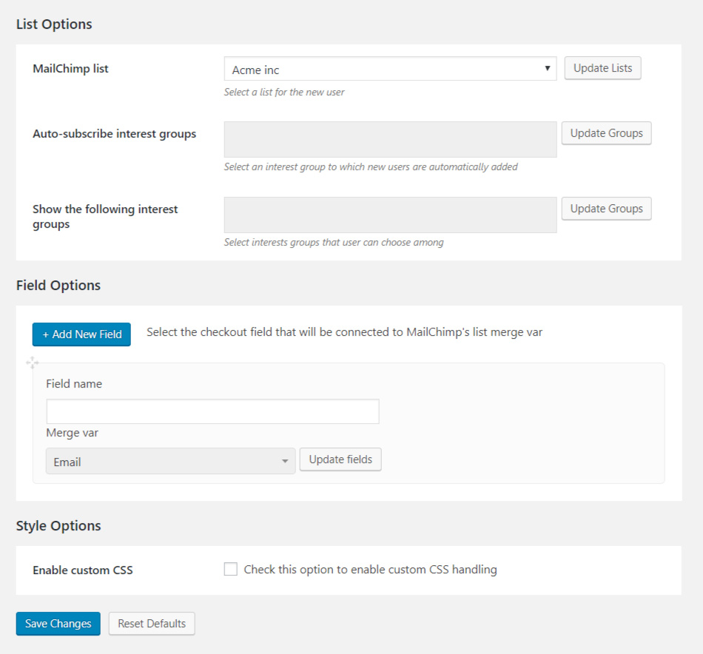The width and height of the screenshot is (703, 654).
Task: Click the Enable custom CSS row label
Action: pos(83,570)
